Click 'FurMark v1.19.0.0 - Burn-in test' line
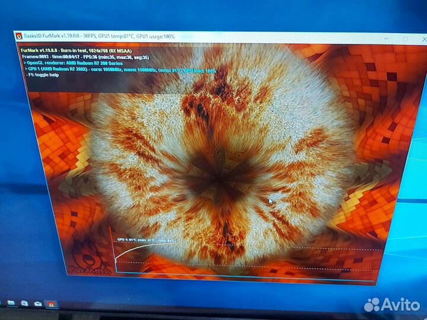 (x=77, y=51)
